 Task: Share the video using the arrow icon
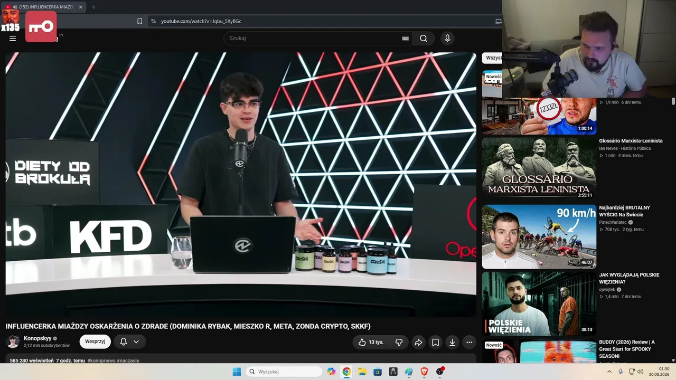(x=418, y=342)
